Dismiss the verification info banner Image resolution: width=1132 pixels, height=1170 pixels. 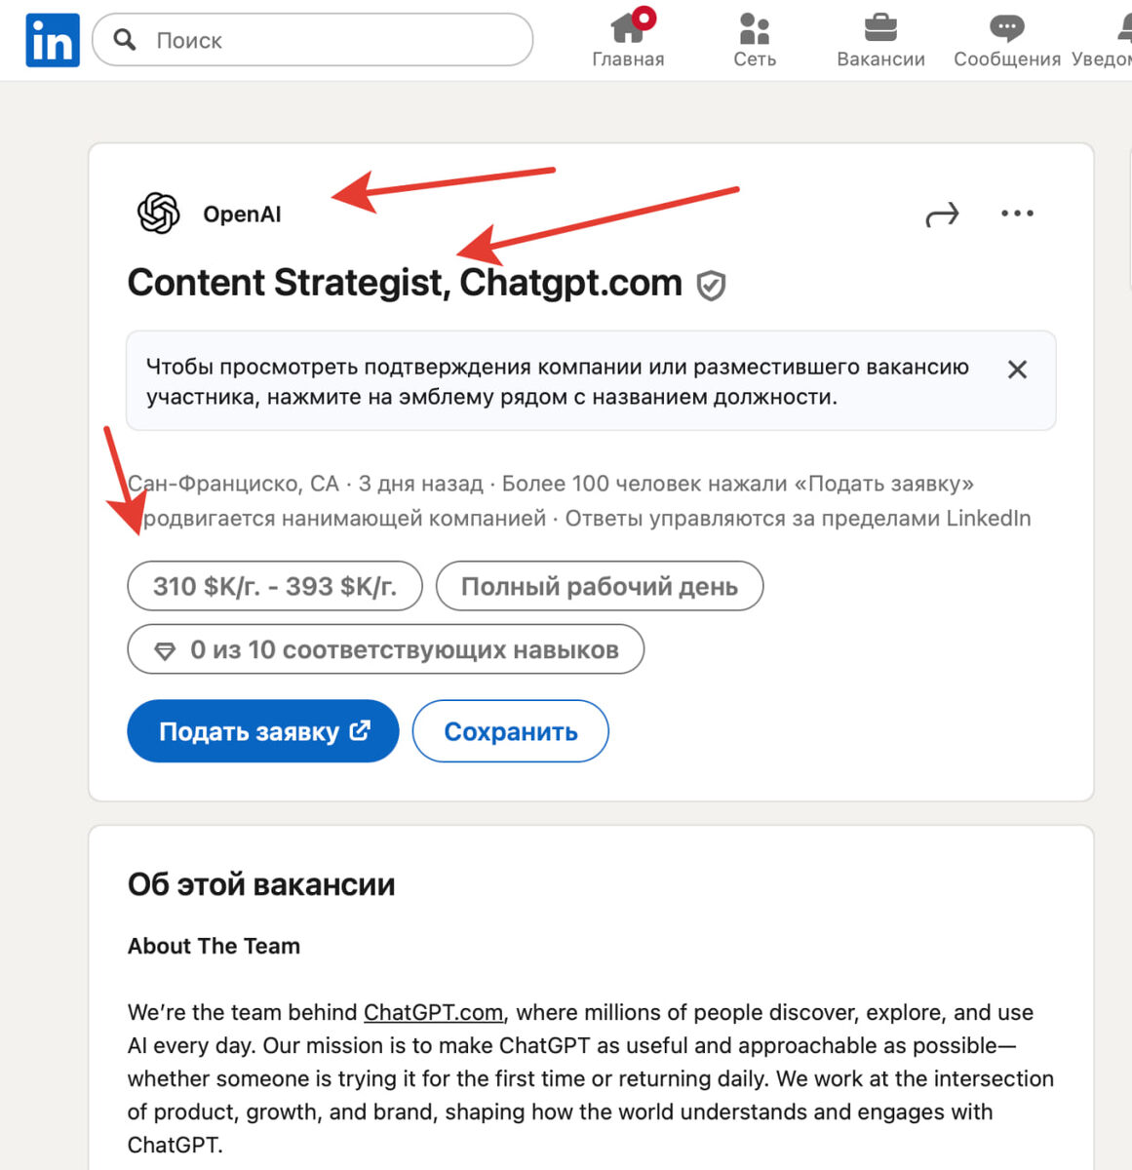(x=1017, y=370)
